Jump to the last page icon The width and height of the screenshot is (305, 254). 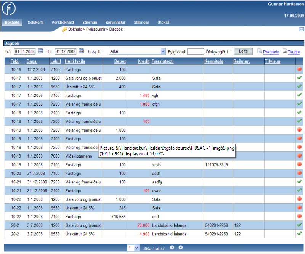click(181, 248)
